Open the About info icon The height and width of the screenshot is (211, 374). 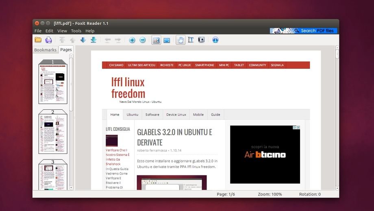[x=215, y=40]
